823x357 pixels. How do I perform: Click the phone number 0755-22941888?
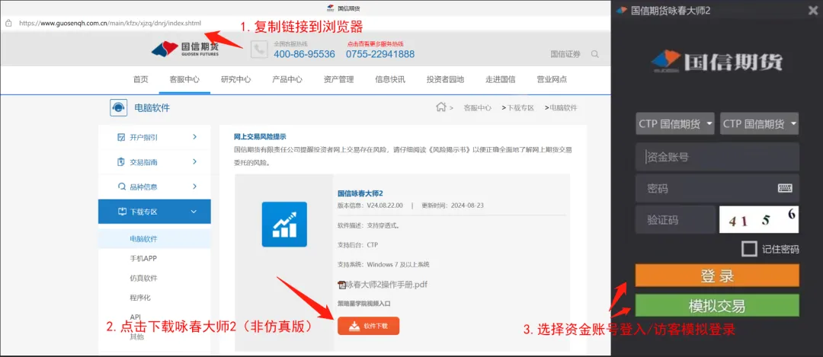click(x=380, y=53)
